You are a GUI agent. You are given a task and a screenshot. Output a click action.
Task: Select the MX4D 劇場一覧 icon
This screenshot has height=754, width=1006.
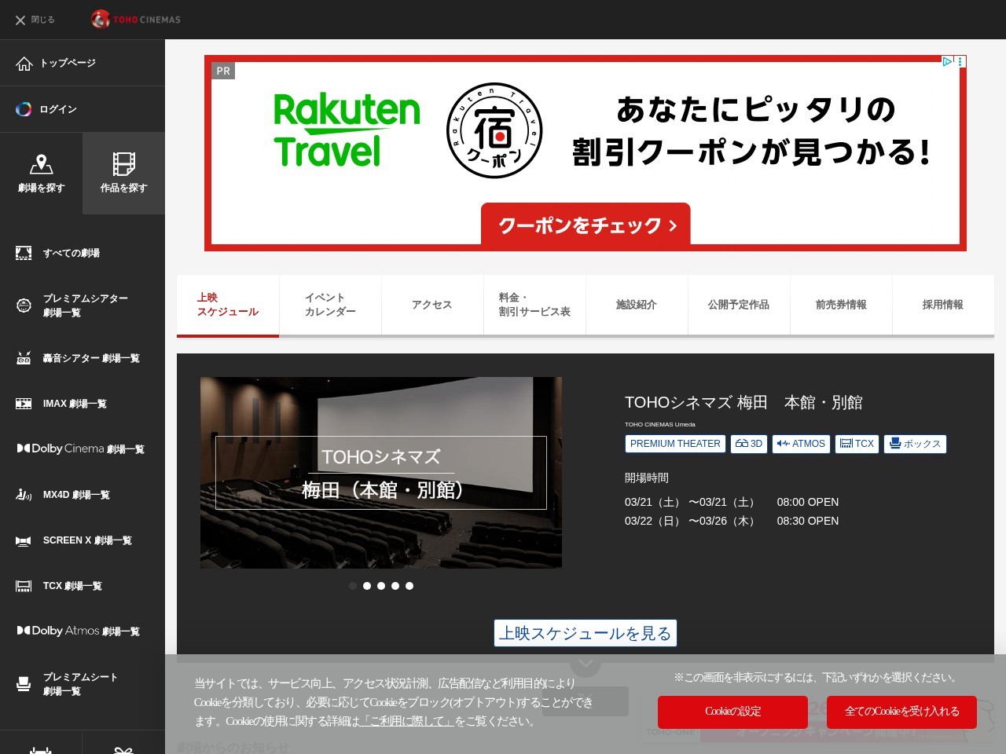(24, 494)
